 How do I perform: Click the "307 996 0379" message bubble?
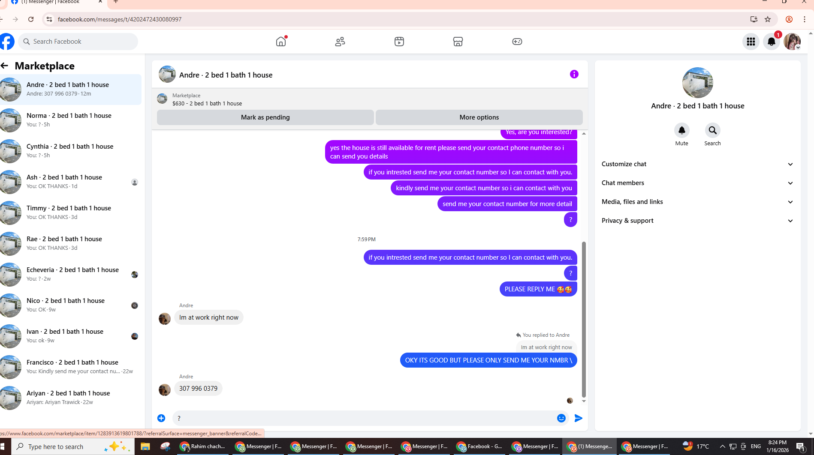[x=198, y=389]
